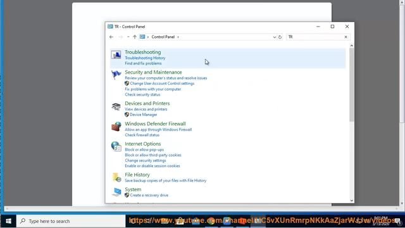This screenshot has width=405, height=228.
Task: Open the Troubleshooting icon
Action: pyautogui.click(x=116, y=55)
